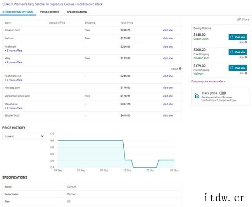
Task: Switch to the Price History tab
Action: [x=50, y=12]
